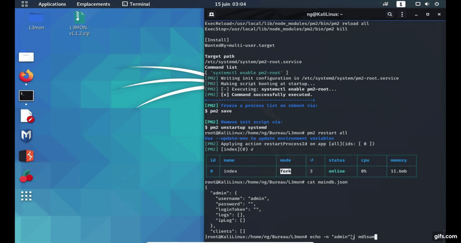Click the new tab icon in terminal header

pyautogui.click(x=211, y=14)
